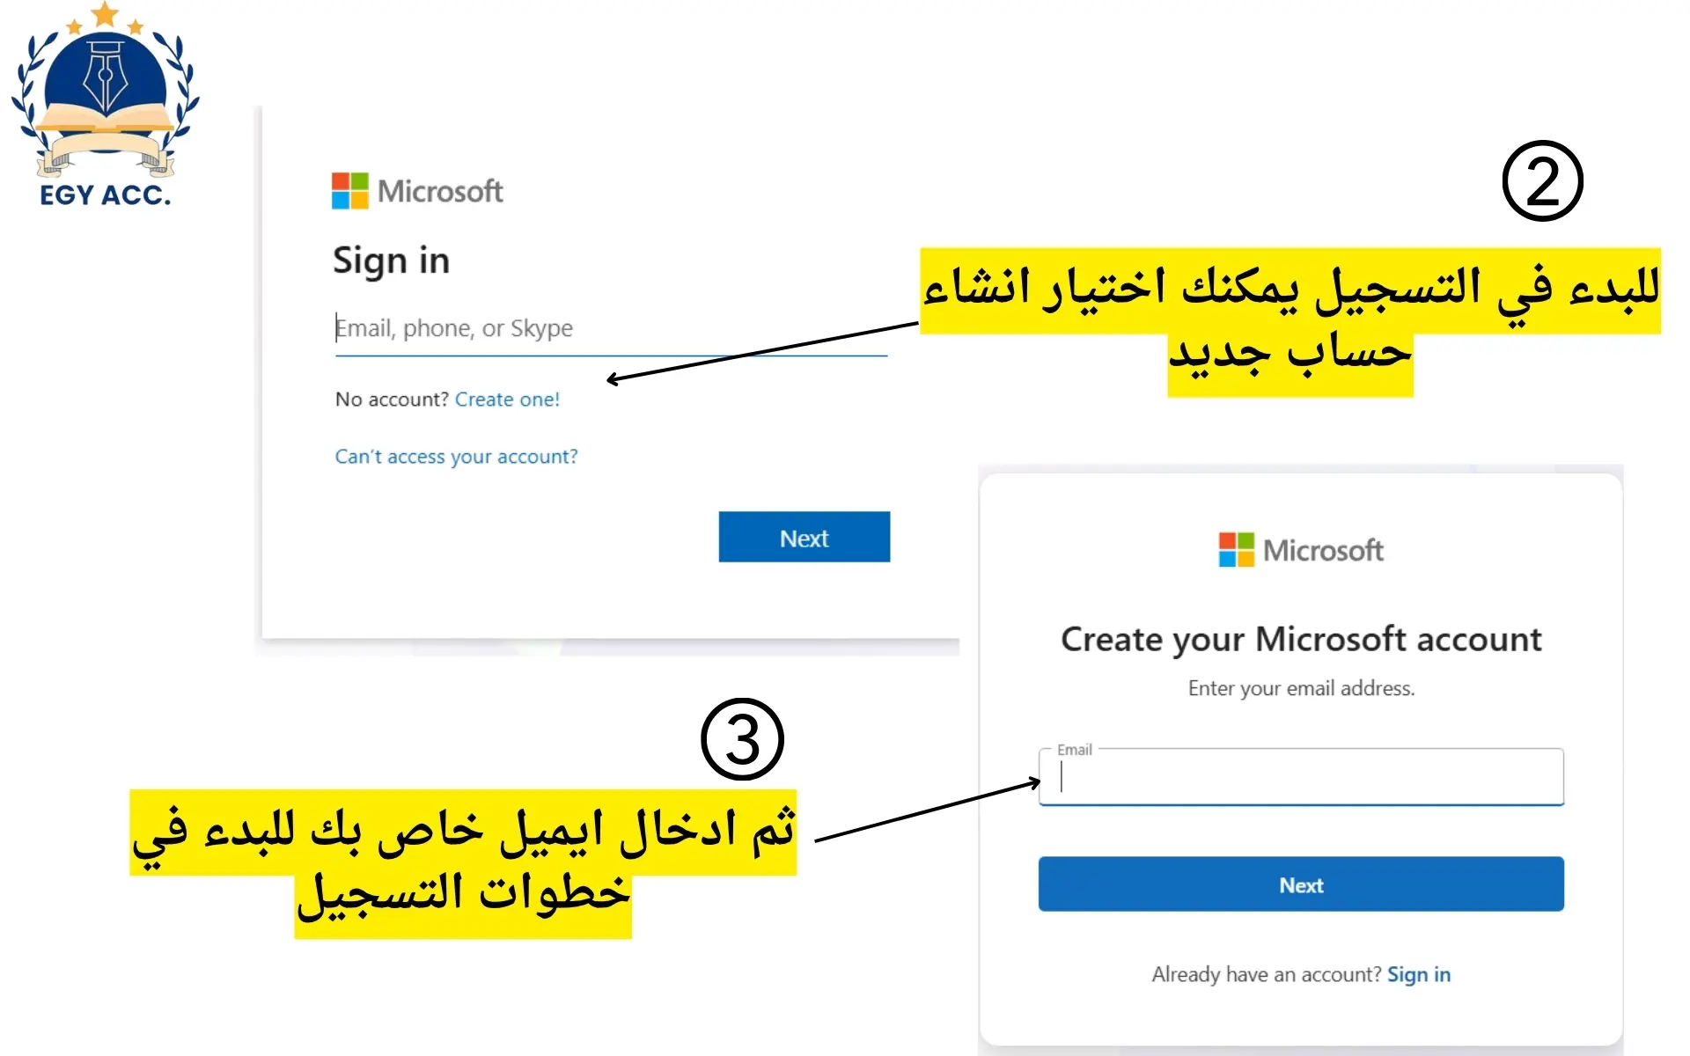Click the "Already have an account?" text
The width and height of the screenshot is (1690, 1056).
(1266, 974)
